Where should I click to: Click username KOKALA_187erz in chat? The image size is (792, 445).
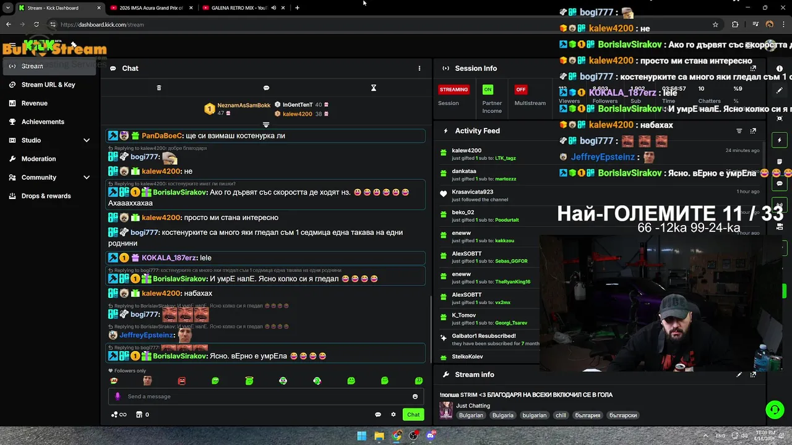point(168,258)
